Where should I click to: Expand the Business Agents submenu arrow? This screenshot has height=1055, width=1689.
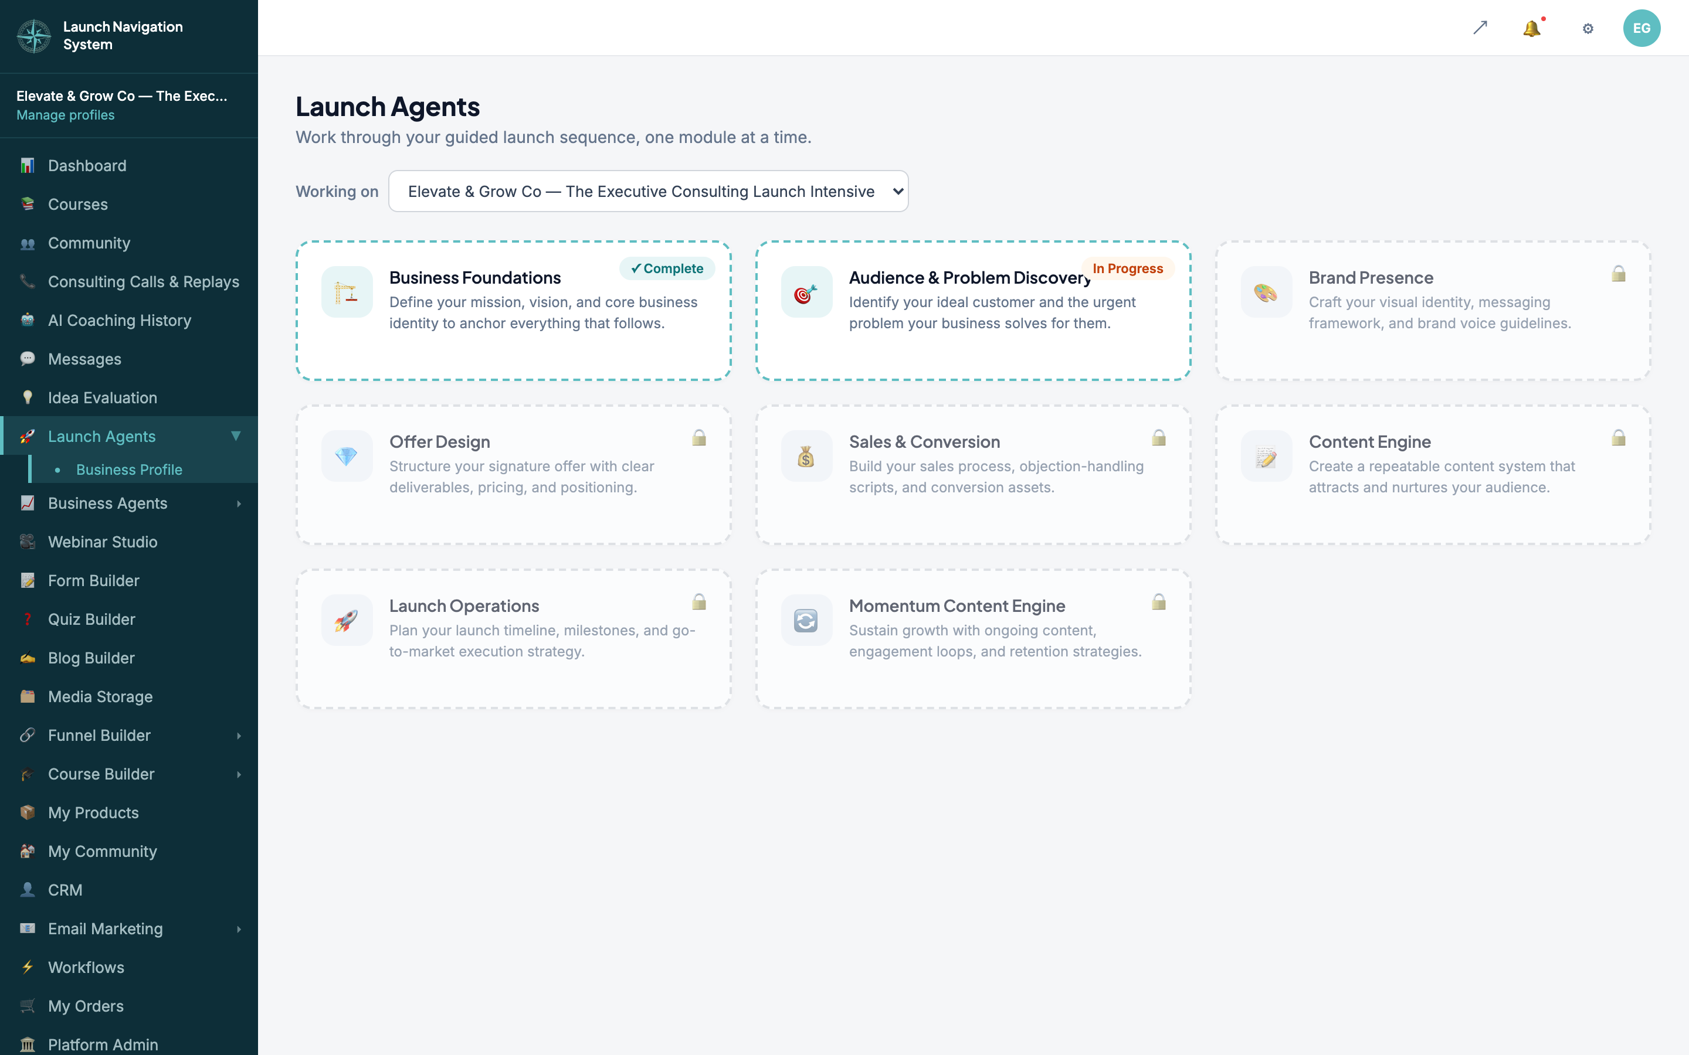[x=239, y=503]
